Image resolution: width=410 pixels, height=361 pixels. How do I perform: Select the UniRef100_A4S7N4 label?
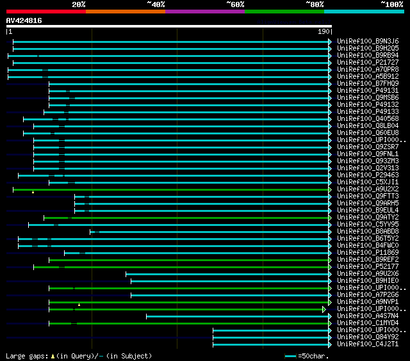[368, 316]
